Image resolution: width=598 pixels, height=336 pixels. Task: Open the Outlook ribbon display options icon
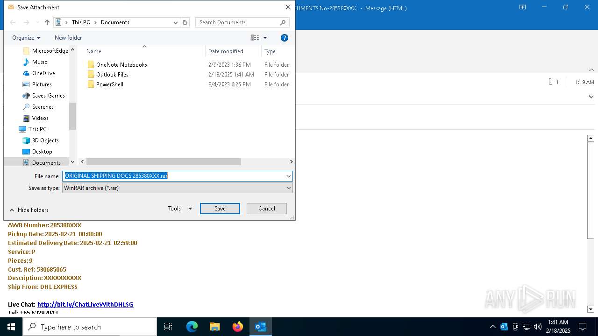pyautogui.click(x=522, y=7)
